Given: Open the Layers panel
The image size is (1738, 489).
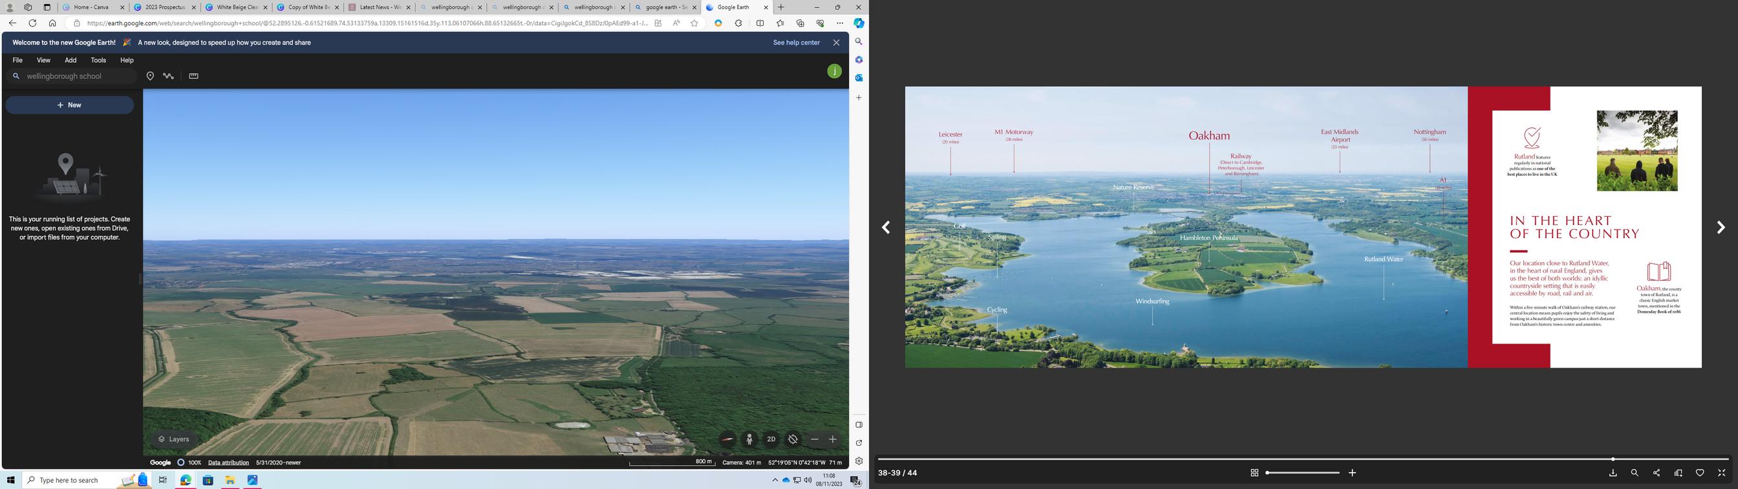Looking at the screenshot, I should [174, 439].
